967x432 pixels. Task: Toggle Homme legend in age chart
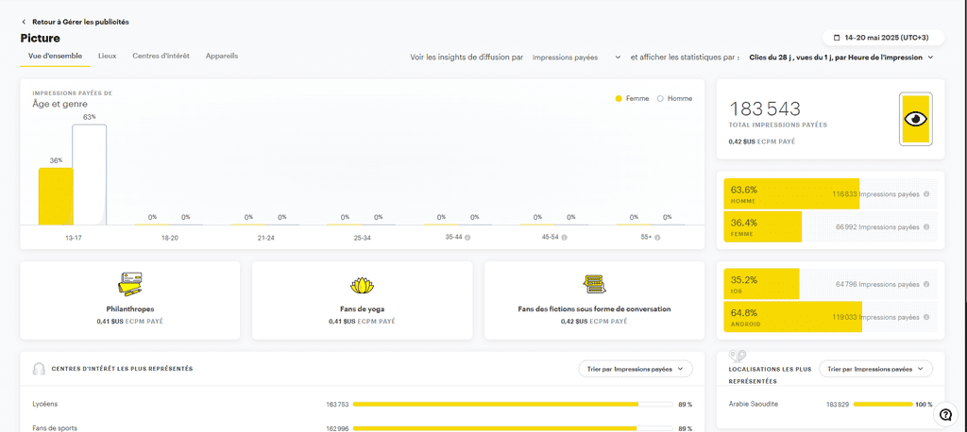click(674, 98)
